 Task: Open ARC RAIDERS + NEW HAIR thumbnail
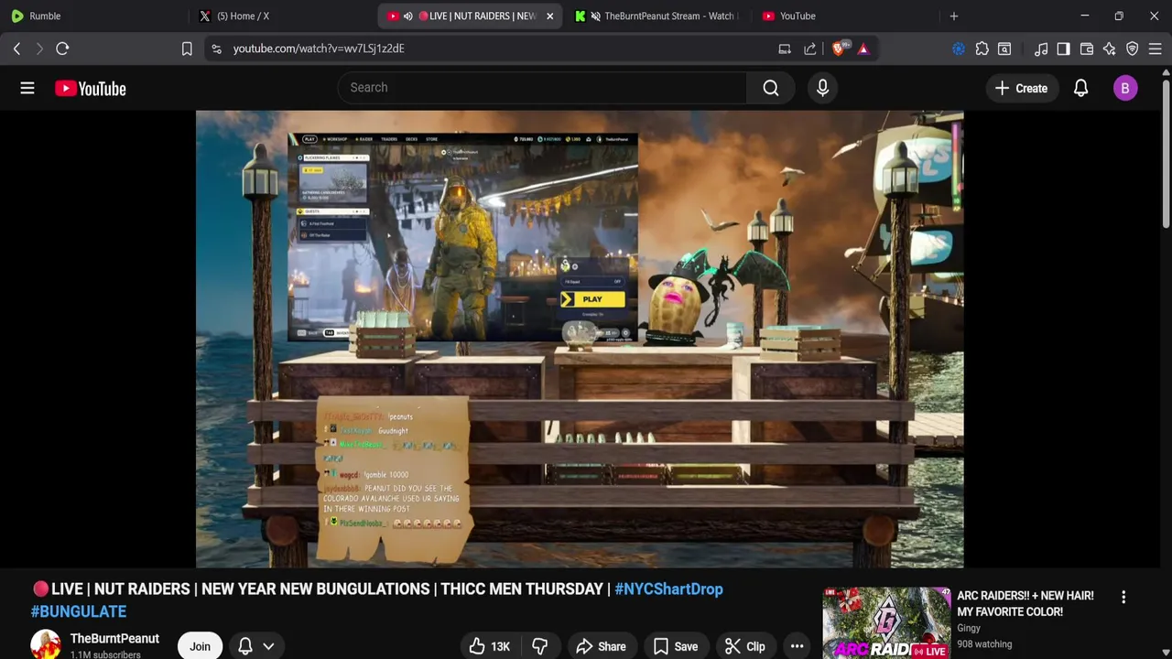pos(886,623)
